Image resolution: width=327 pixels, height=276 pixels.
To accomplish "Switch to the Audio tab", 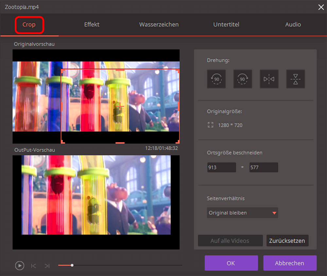I will click(x=293, y=25).
